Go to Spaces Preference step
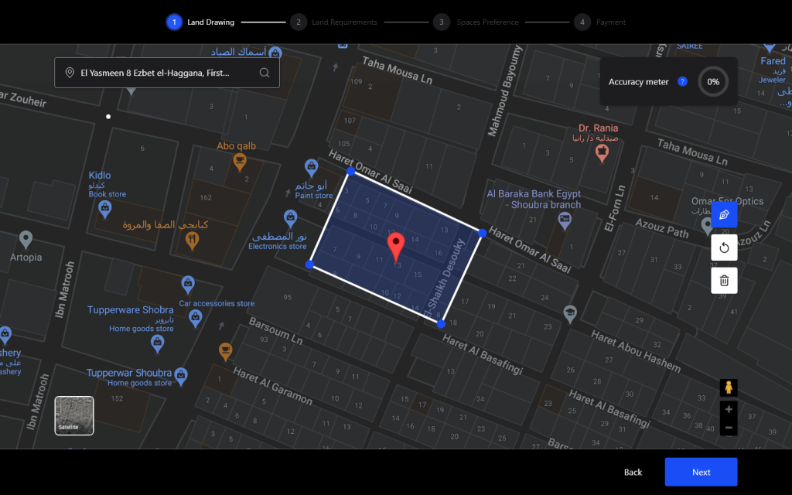The height and width of the screenshot is (495, 792). click(x=441, y=22)
